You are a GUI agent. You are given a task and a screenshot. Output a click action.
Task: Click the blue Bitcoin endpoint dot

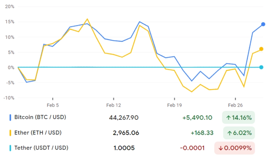click(263, 24)
